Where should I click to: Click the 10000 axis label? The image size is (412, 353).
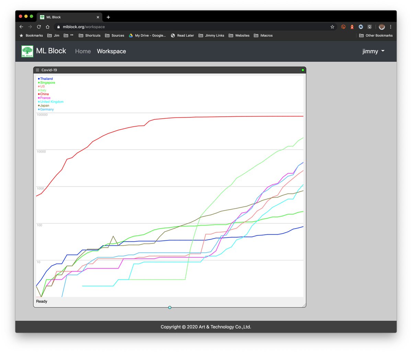click(x=41, y=152)
